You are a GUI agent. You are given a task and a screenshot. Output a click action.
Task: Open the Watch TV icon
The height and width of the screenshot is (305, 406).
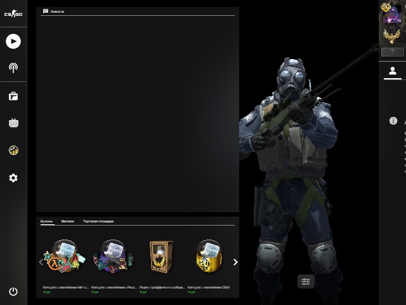tap(13, 123)
